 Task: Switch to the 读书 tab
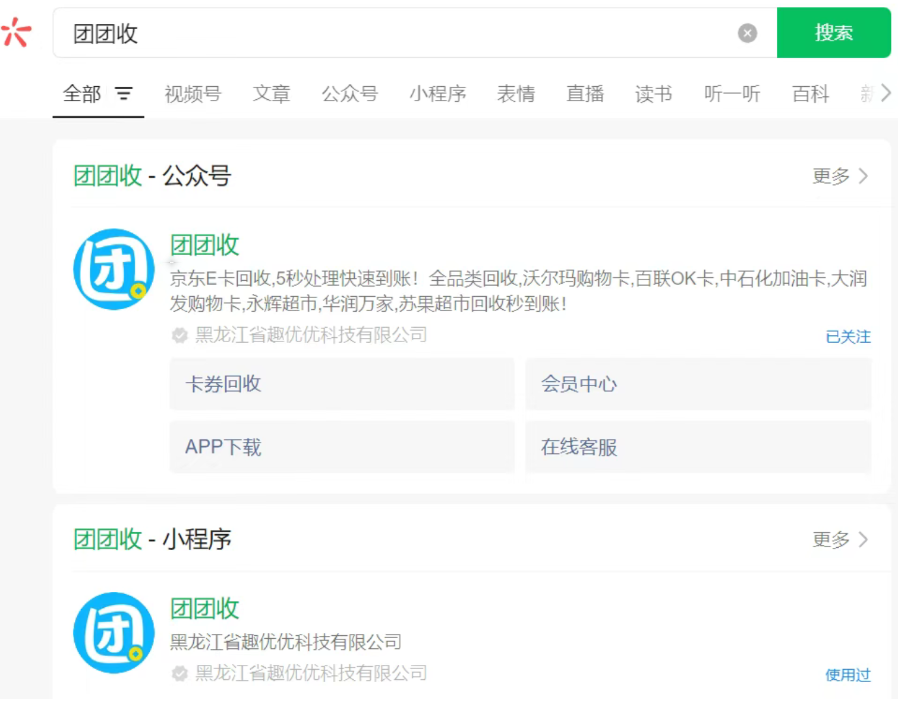(654, 94)
